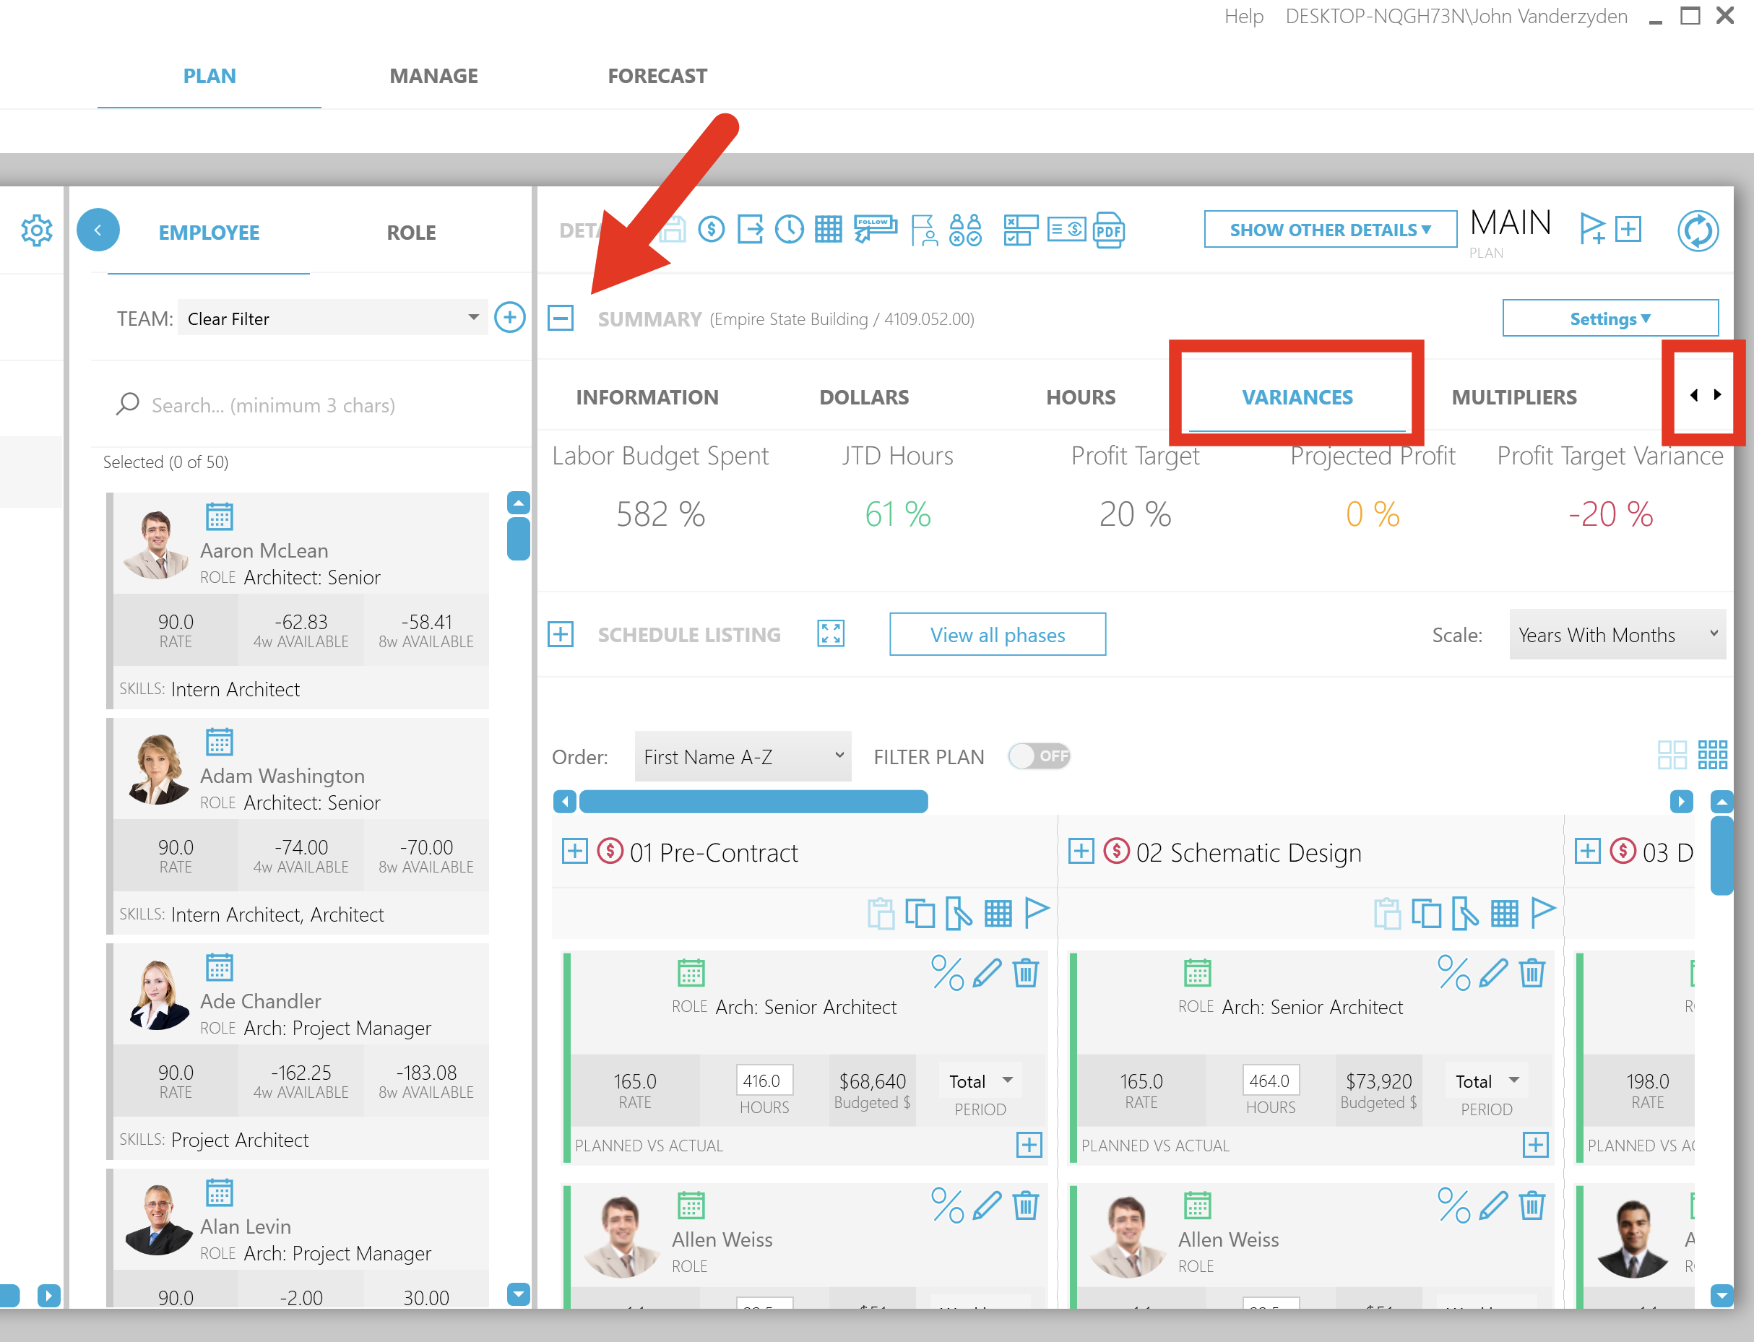Open the INFORMATION summary tab
Viewport: 1754px width, 1342px height.
647,397
